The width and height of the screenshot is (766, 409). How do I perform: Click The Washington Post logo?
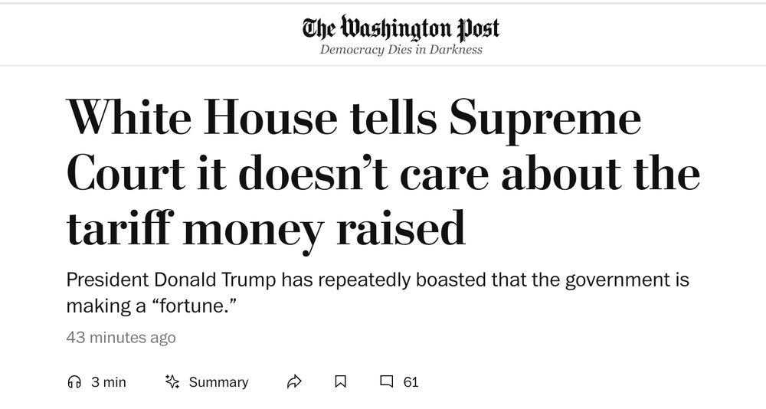[x=401, y=29]
